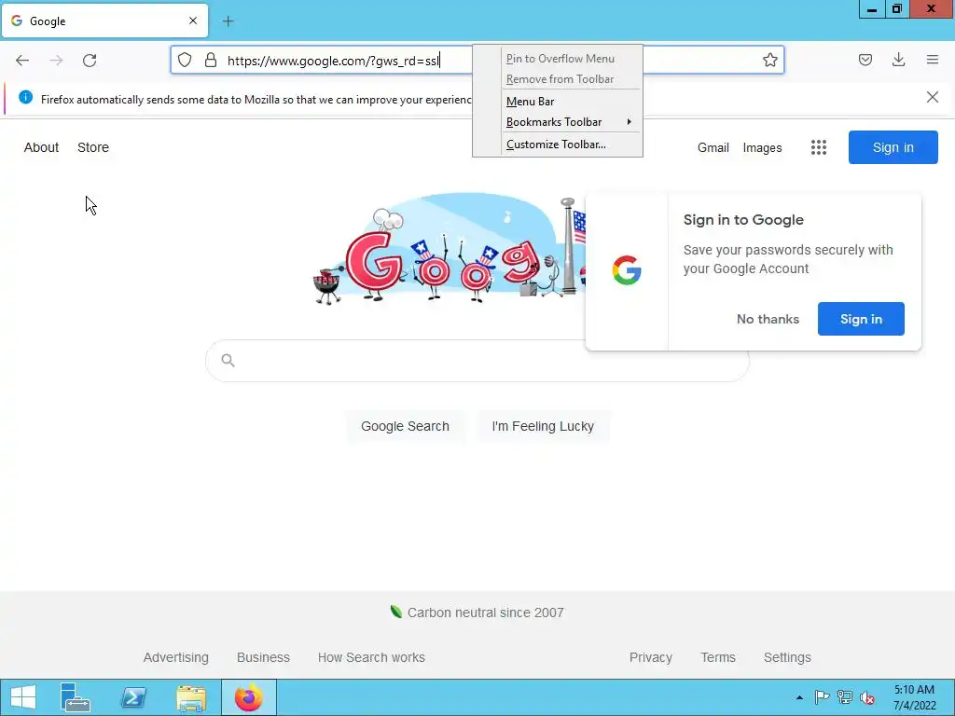The width and height of the screenshot is (955, 716).
Task: Open the Windows Start menu
Action: coord(23,697)
